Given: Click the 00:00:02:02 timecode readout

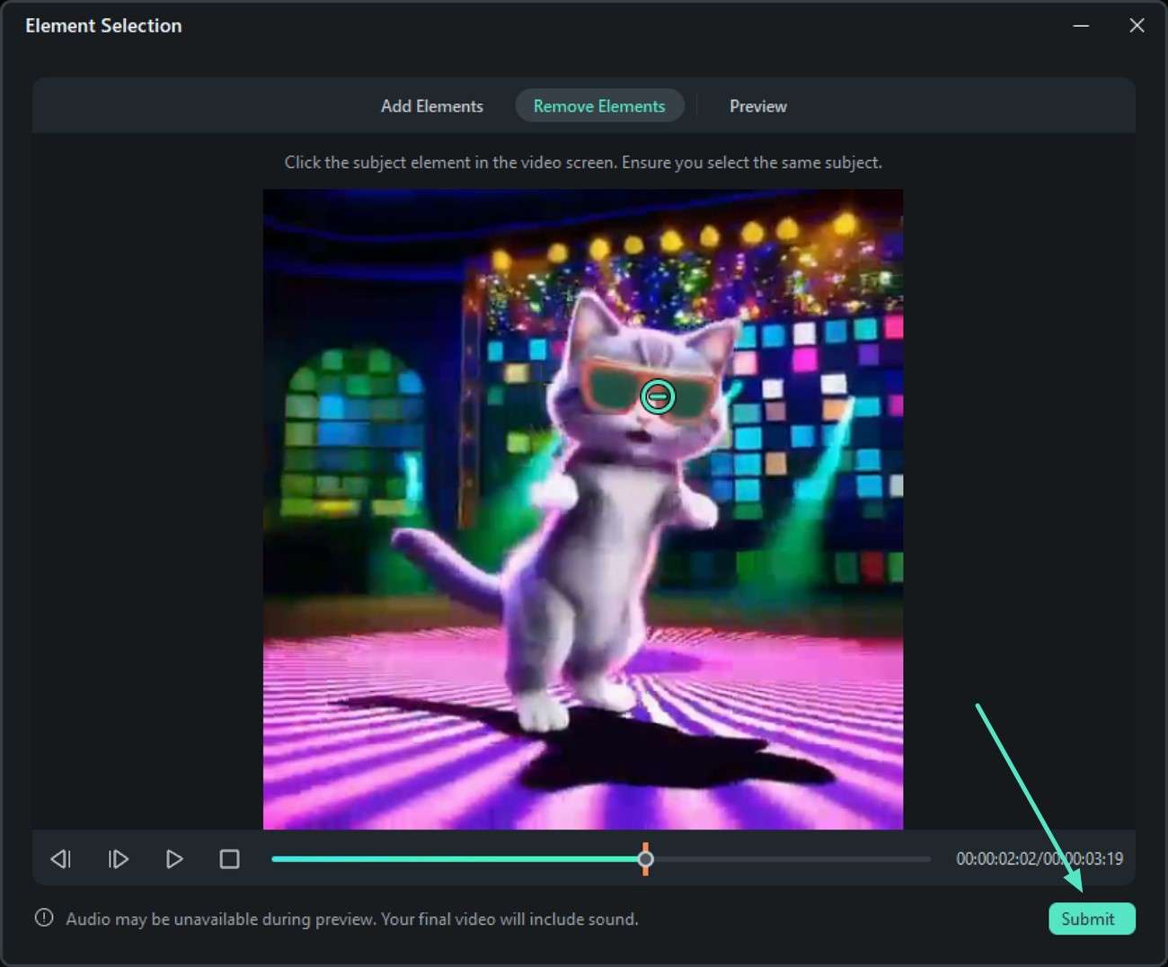Looking at the screenshot, I should coord(996,858).
